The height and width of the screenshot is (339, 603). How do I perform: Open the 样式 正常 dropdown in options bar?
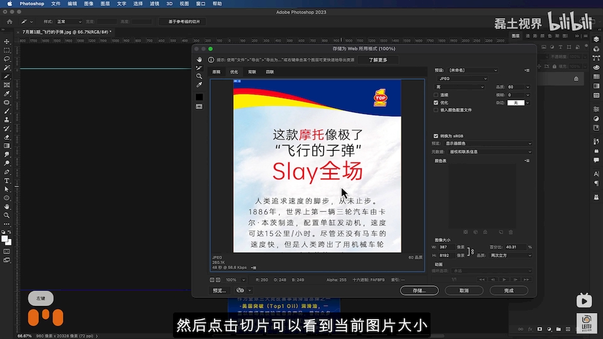[69, 22]
